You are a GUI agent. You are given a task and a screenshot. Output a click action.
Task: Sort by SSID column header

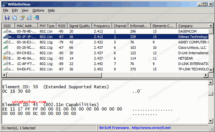[8, 26]
